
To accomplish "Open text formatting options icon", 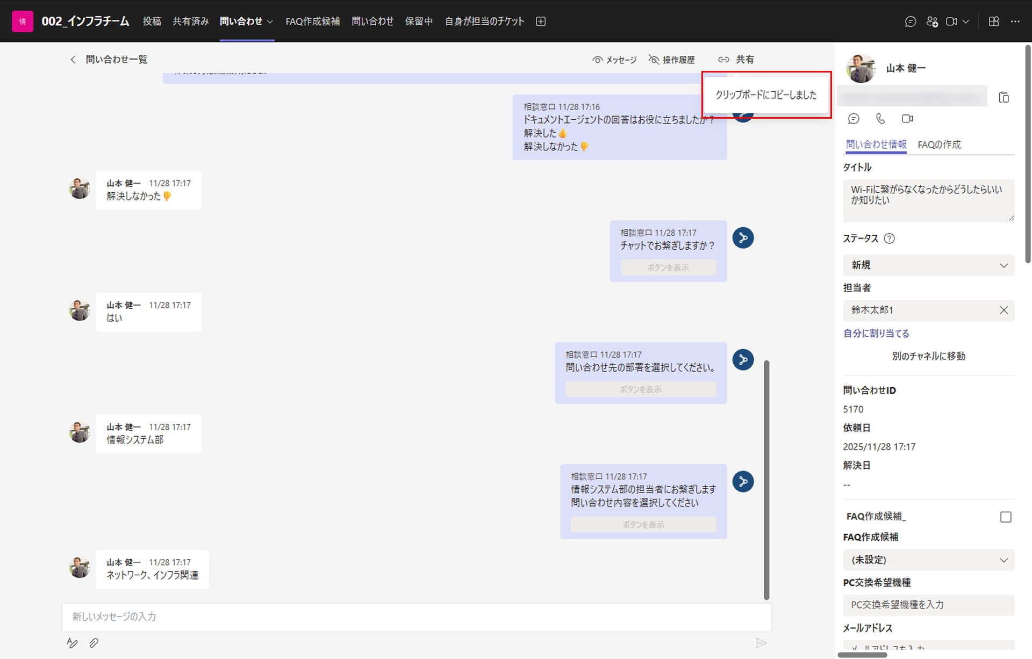I will pos(72,643).
